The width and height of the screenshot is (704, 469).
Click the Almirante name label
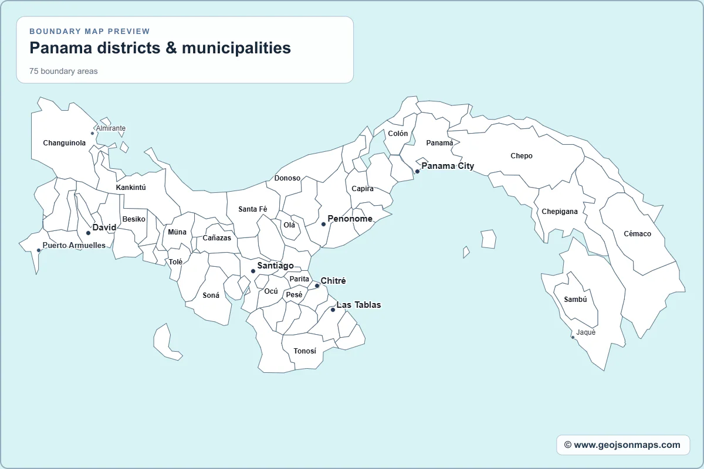111,128
